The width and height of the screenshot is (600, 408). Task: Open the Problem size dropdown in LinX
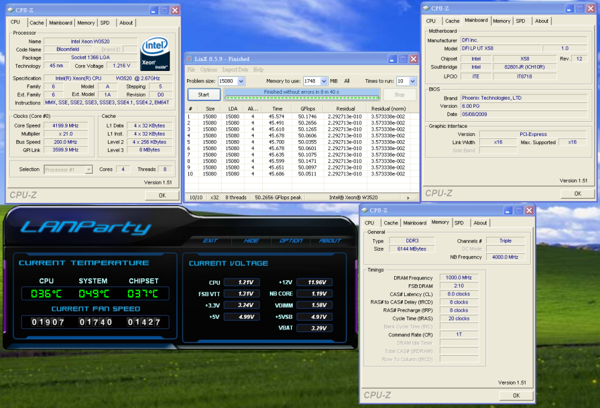241,81
